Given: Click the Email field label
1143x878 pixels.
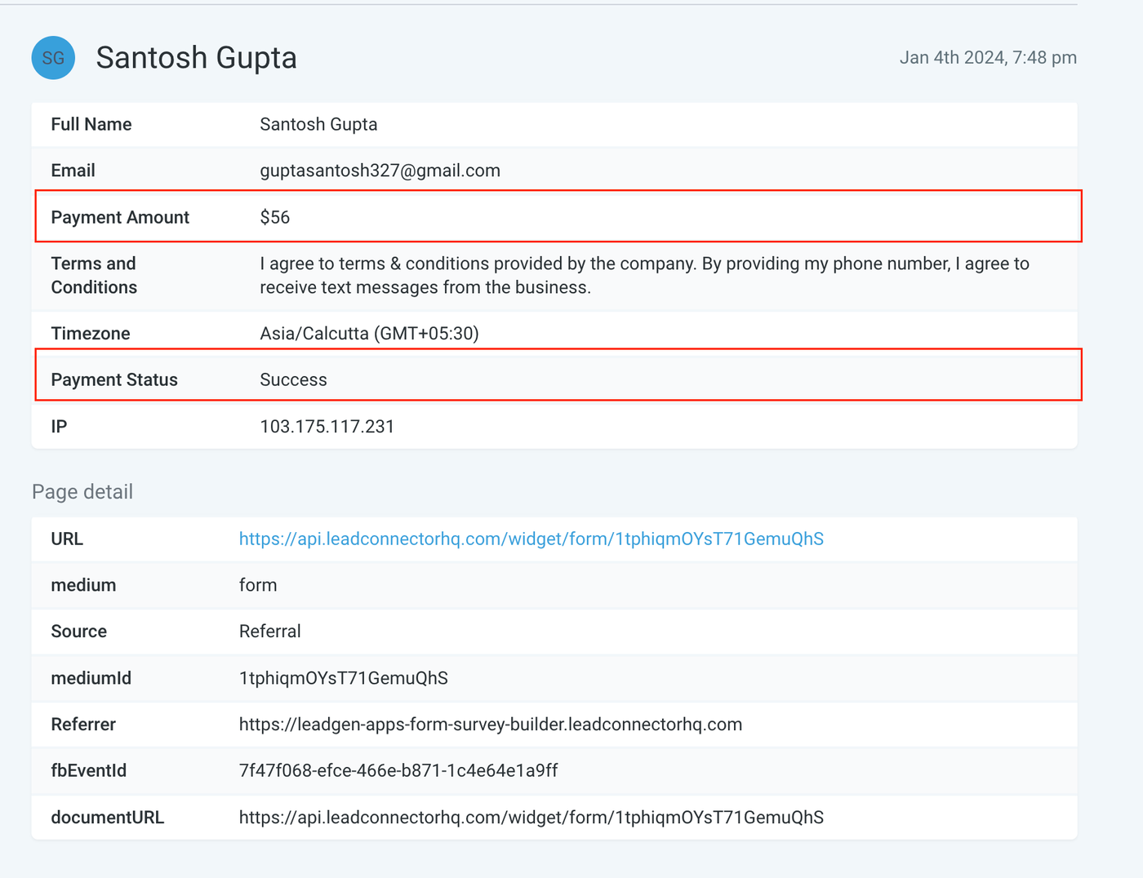Looking at the screenshot, I should coord(73,171).
